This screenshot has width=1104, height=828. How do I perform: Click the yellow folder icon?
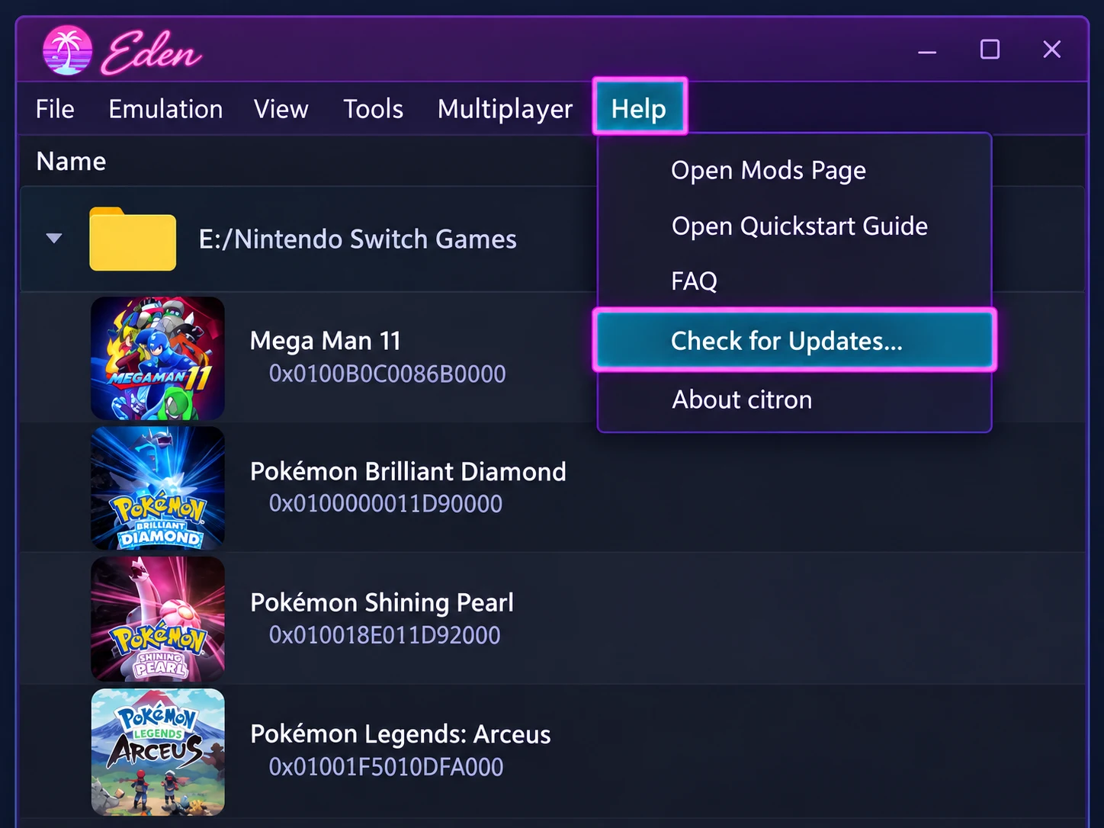(x=133, y=239)
